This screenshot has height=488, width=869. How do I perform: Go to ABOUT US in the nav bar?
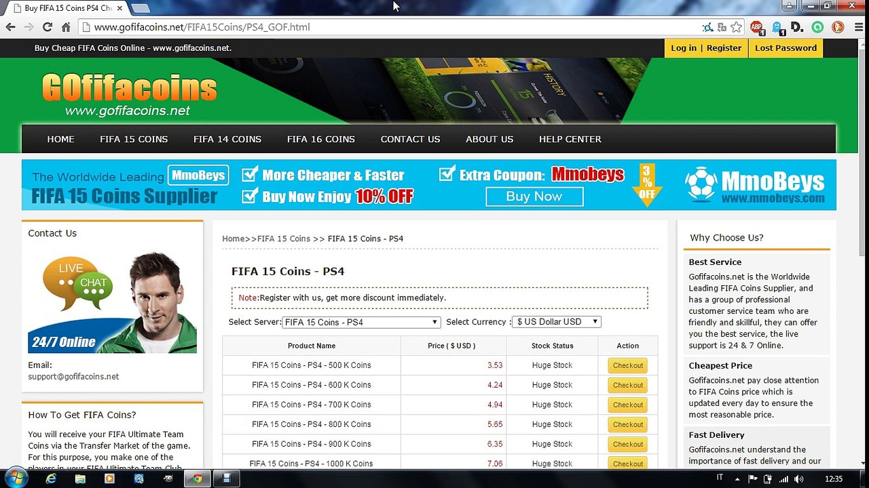click(x=489, y=139)
